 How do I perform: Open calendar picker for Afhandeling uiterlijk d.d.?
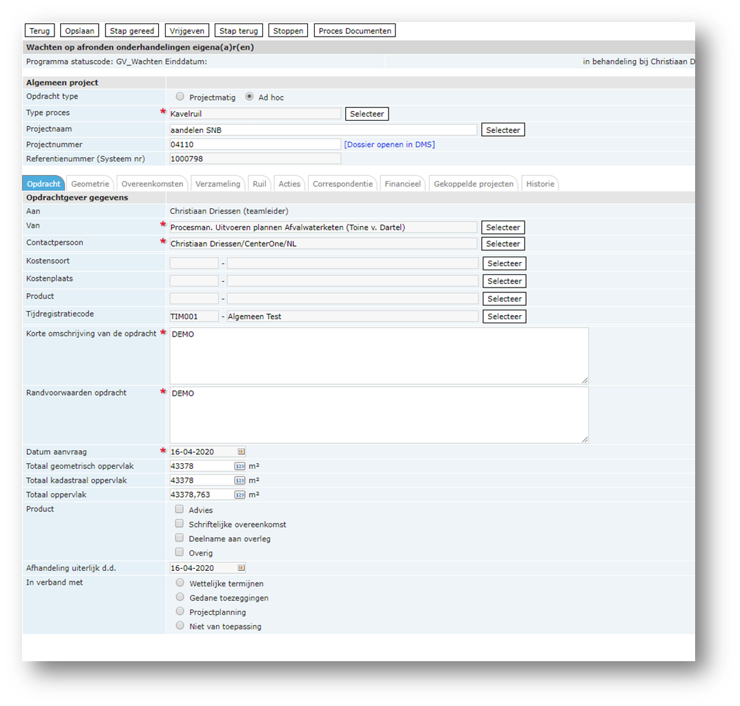click(241, 568)
